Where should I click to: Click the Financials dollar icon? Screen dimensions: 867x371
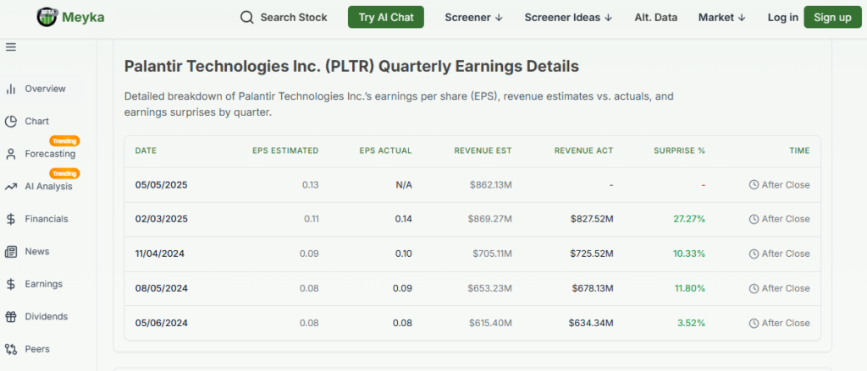[x=10, y=219]
